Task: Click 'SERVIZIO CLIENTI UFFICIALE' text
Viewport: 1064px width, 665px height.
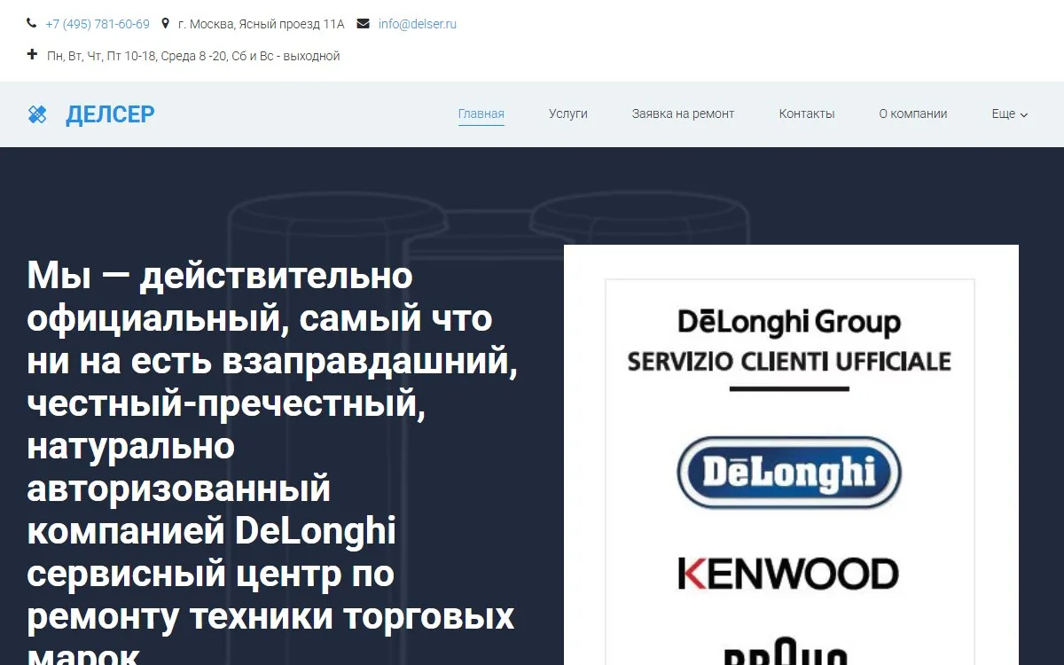Action: pyautogui.click(x=789, y=361)
